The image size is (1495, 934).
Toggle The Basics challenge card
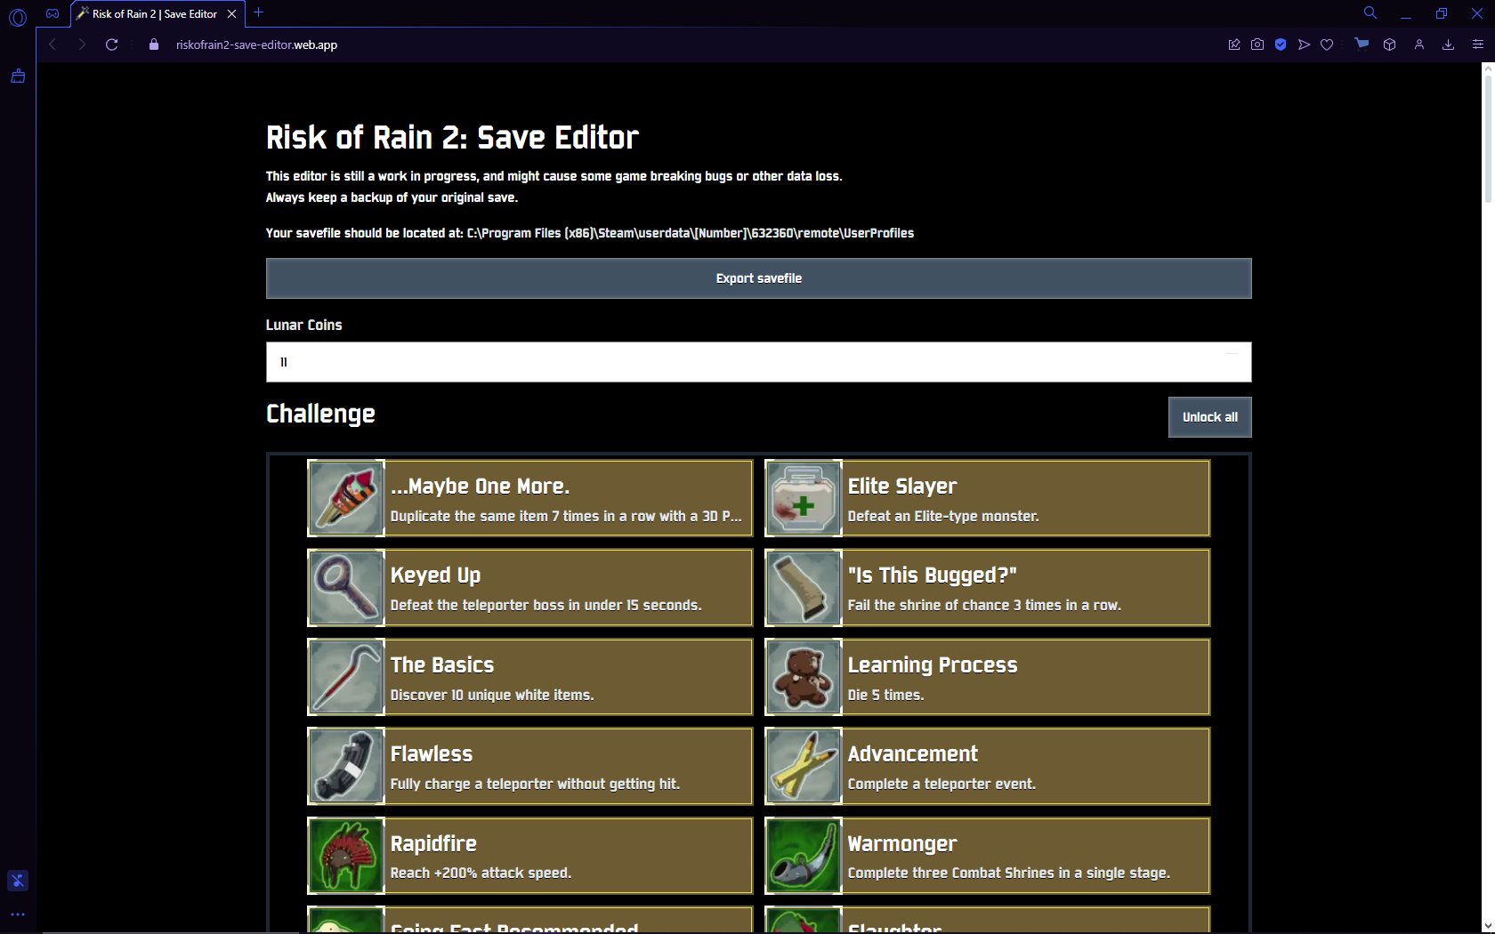(x=530, y=677)
